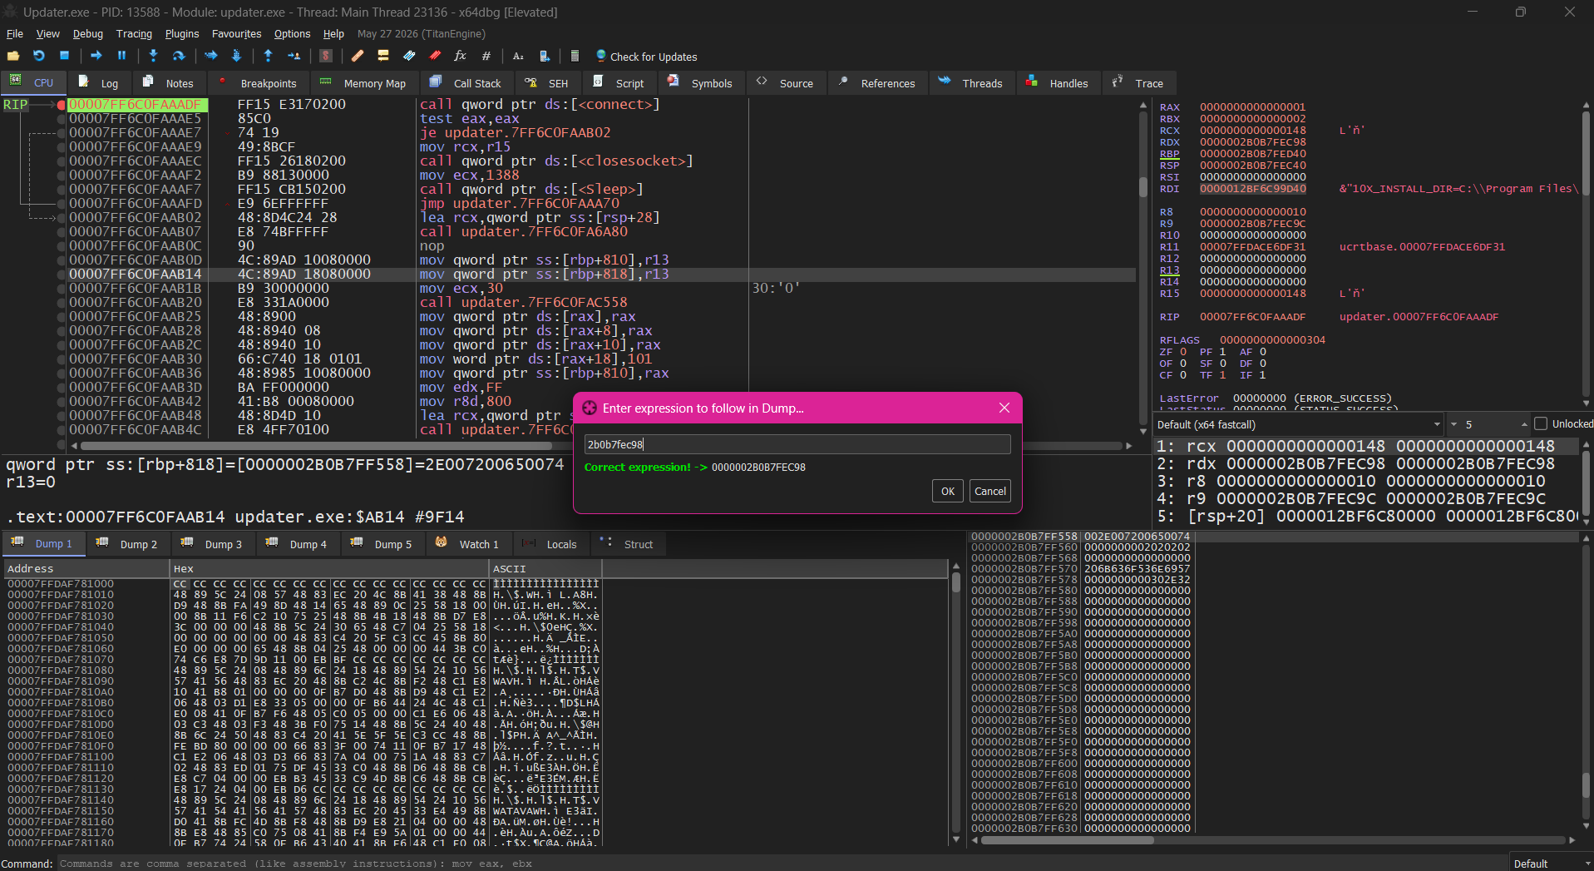
Task: Open the Patches bandage icon
Action: point(358,56)
